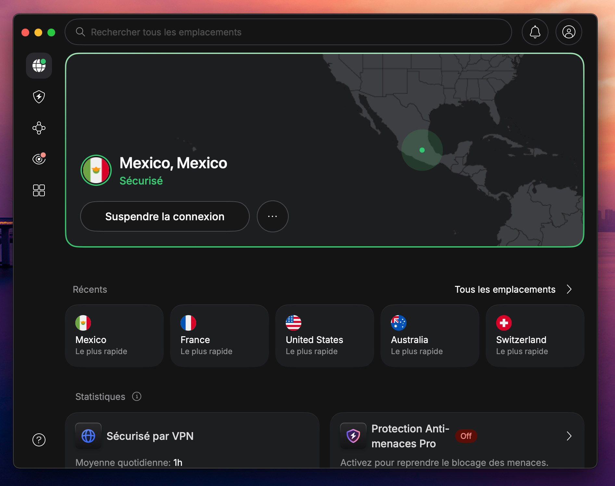This screenshot has width=615, height=486.
Task: Connect to Mexico recent location
Action: [114, 336]
